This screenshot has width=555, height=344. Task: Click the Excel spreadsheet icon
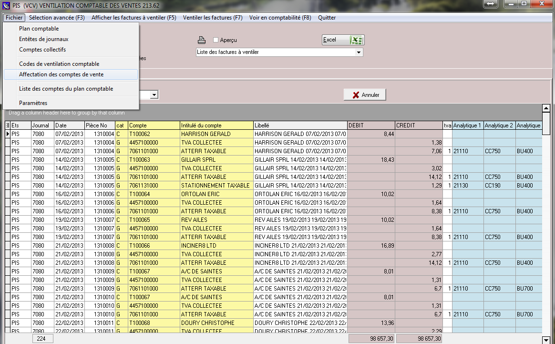point(356,40)
